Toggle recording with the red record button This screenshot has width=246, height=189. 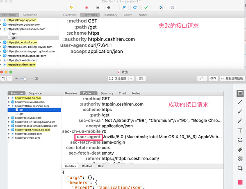[86, 7]
